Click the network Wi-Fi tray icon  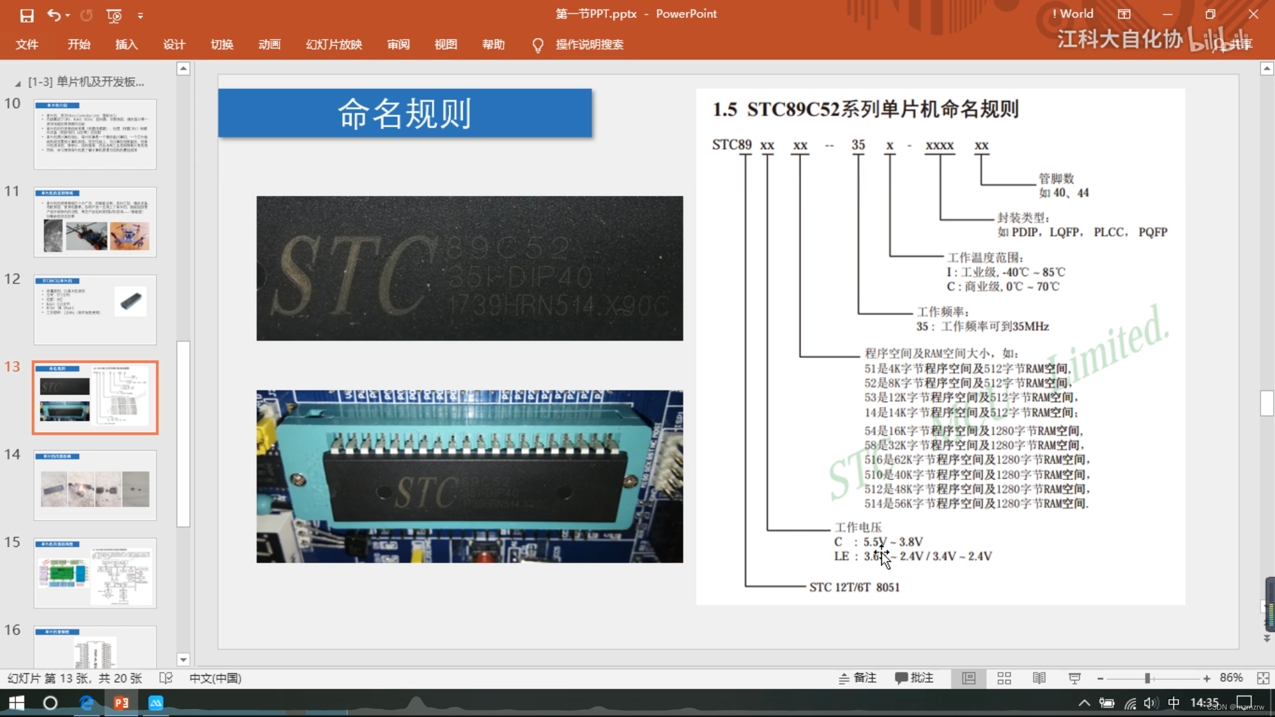pyautogui.click(x=1130, y=703)
